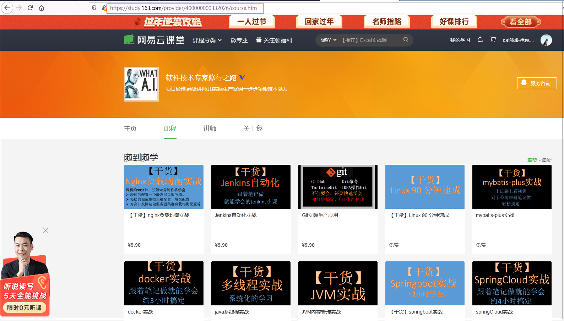564x321 pixels.
Task: Open mybatis-plus实战 course thumbnail
Action: [x=512, y=187]
